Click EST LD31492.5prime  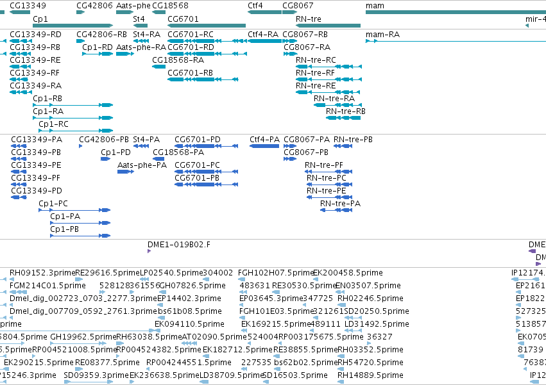coord(377,324)
